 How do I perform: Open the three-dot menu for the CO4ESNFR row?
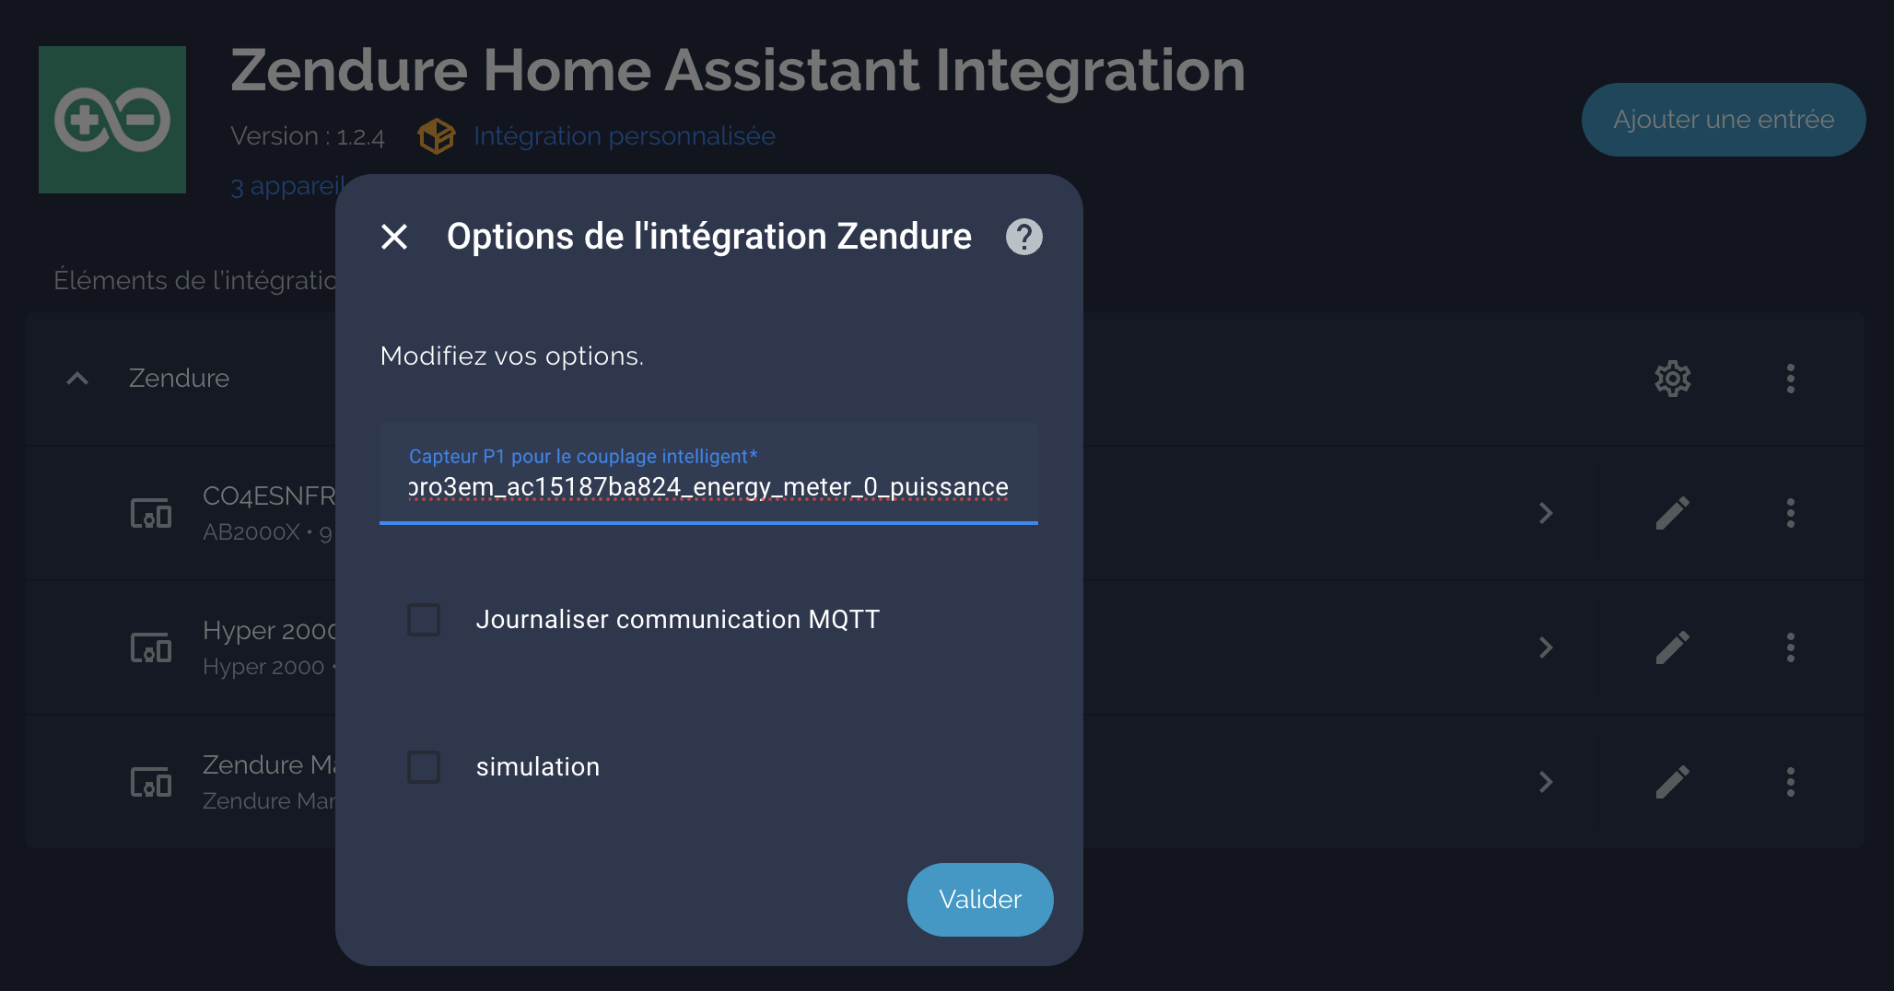click(x=1790, y=513)
